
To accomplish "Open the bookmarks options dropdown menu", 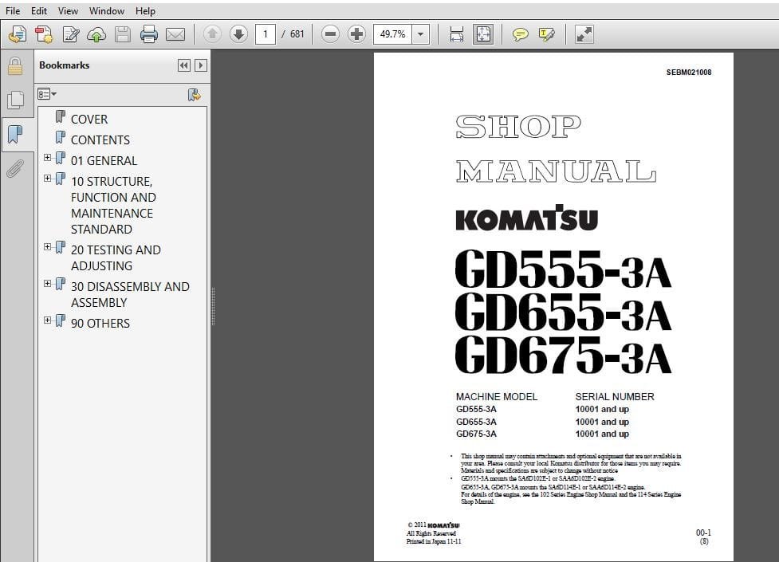I will point(47,94).
